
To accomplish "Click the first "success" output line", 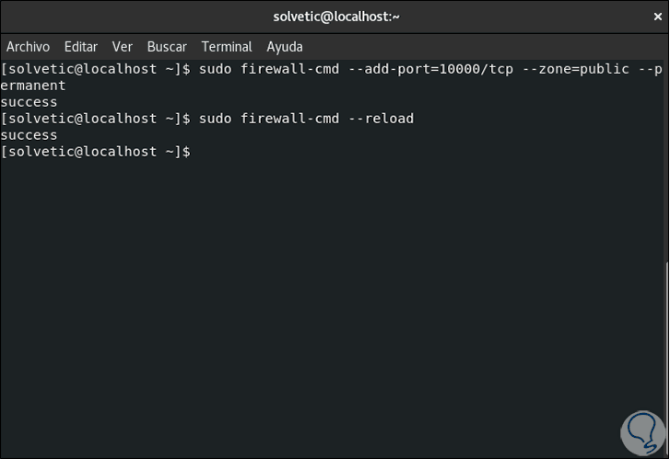I will tap(29, 102).
